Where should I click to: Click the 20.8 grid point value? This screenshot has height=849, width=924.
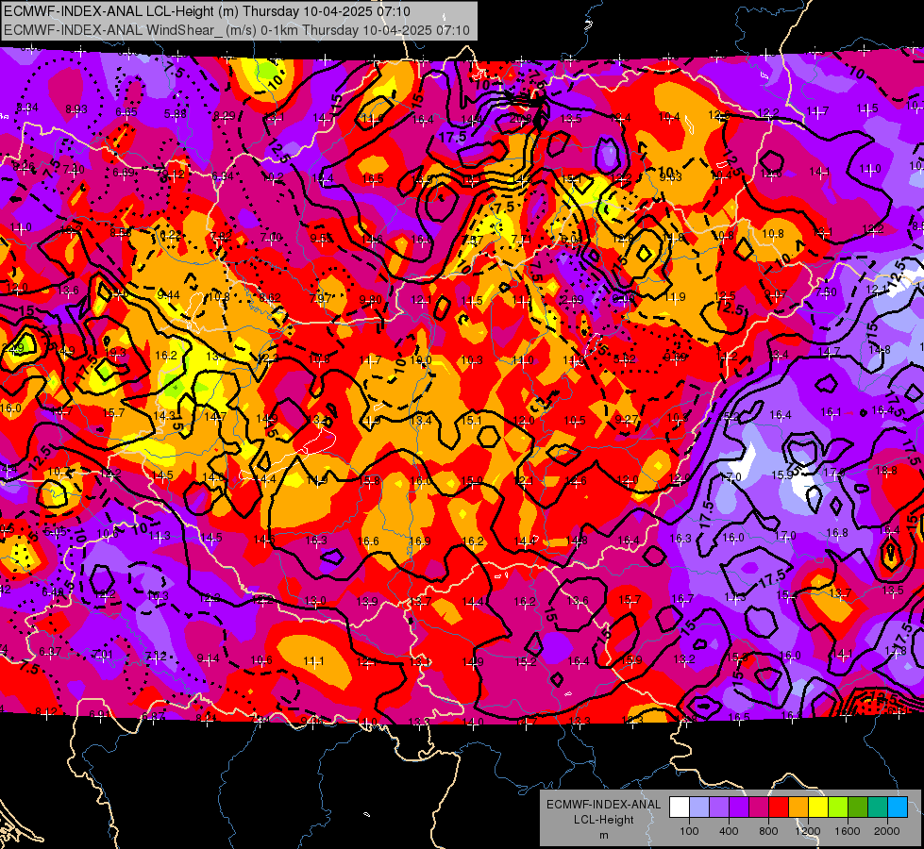(x=520, y=119)
